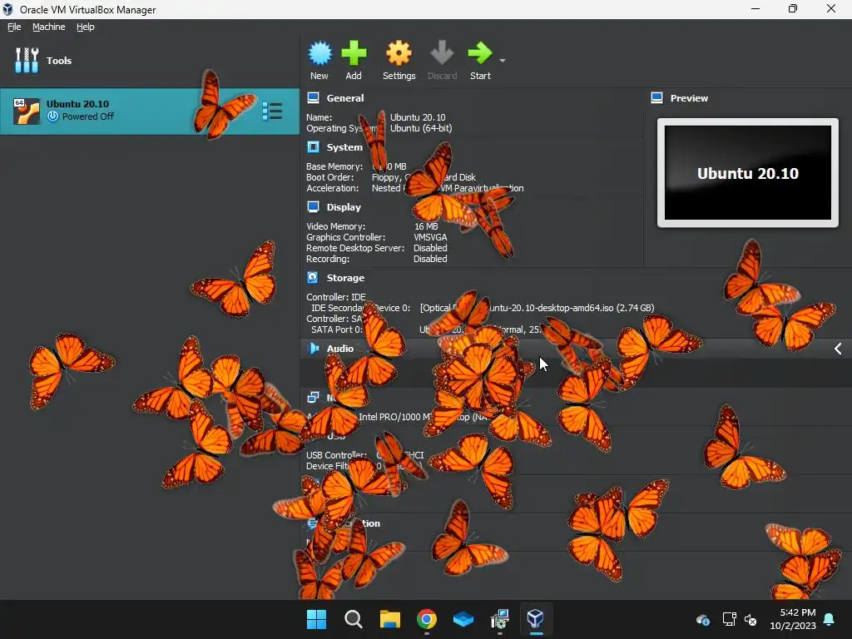Click the muted volume tray icon
The height and width of the screenshot is (639, 852).
[x=750, y=619]
